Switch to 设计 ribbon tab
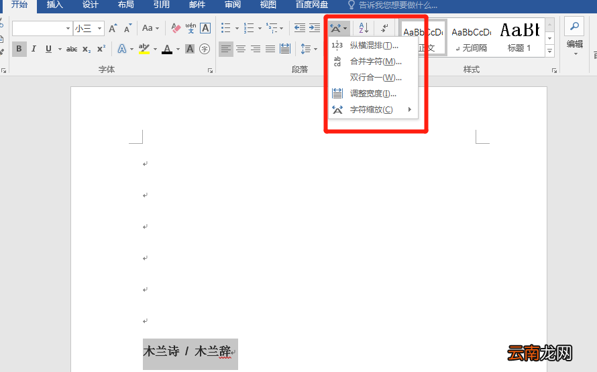Image resolution: width=597 pixels, height=372 pixels. pos(91,5)
